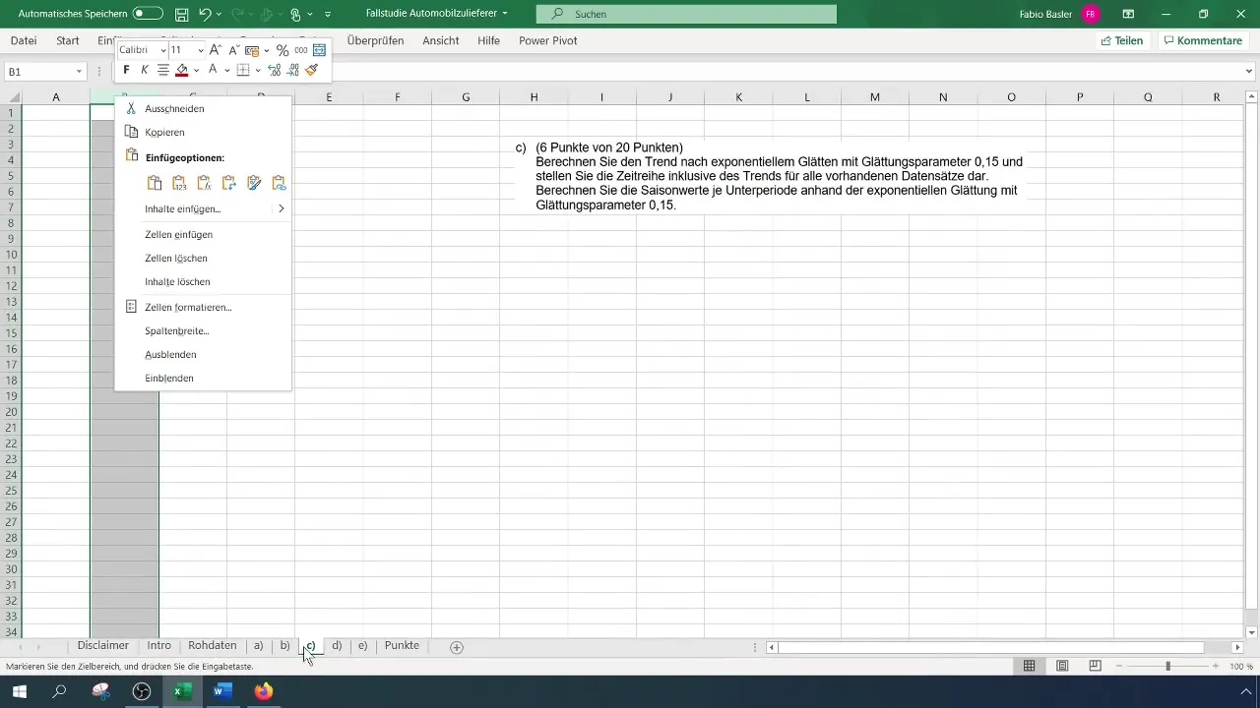This screenshot has width=1260, height=708.
Task: Expand the Inhalte einfügen submenu arrow
Action: [x=281, y=208]
